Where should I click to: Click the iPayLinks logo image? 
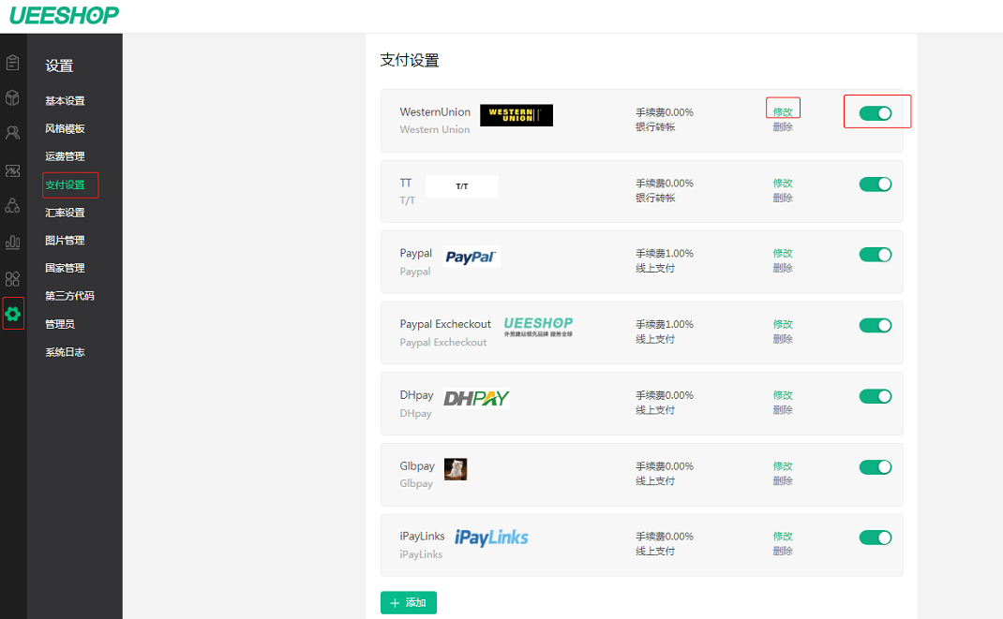point(491,538)
